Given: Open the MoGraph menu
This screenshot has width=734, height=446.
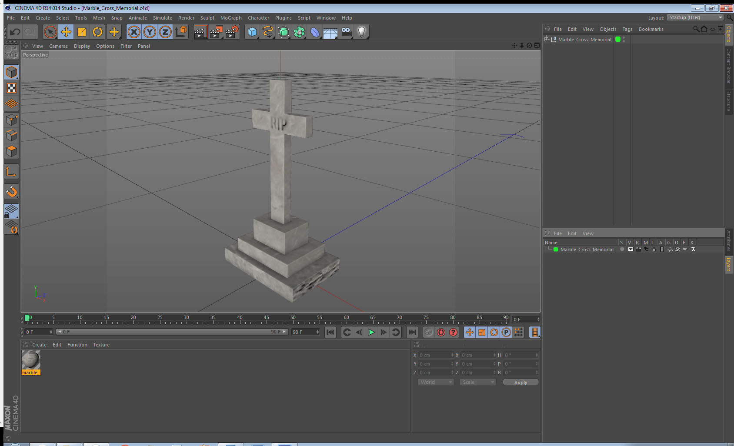Looking at the screenshot, I should coord(231,18).
